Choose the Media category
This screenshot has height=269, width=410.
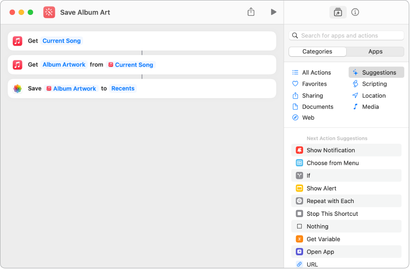tap(370, 107)
